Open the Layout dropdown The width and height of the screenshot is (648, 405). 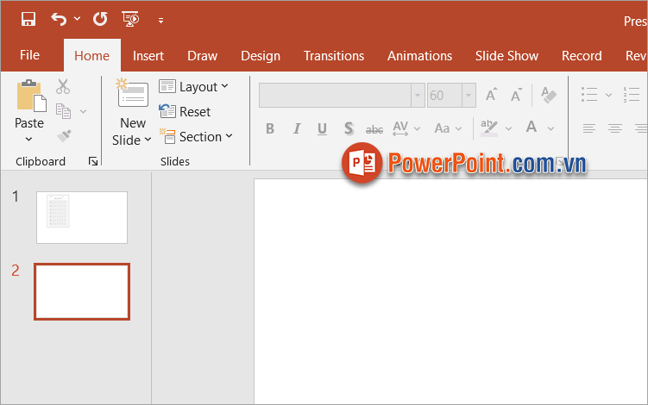194,86
